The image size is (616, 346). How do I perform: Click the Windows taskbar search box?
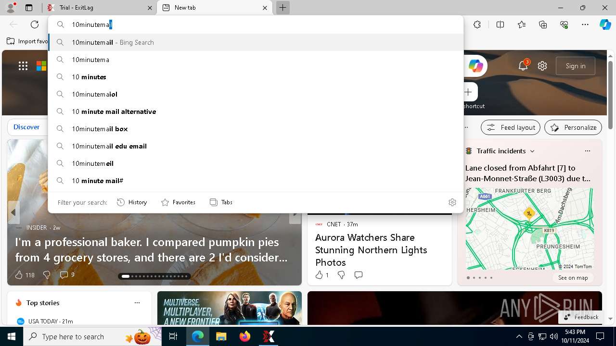coord(92,336)
